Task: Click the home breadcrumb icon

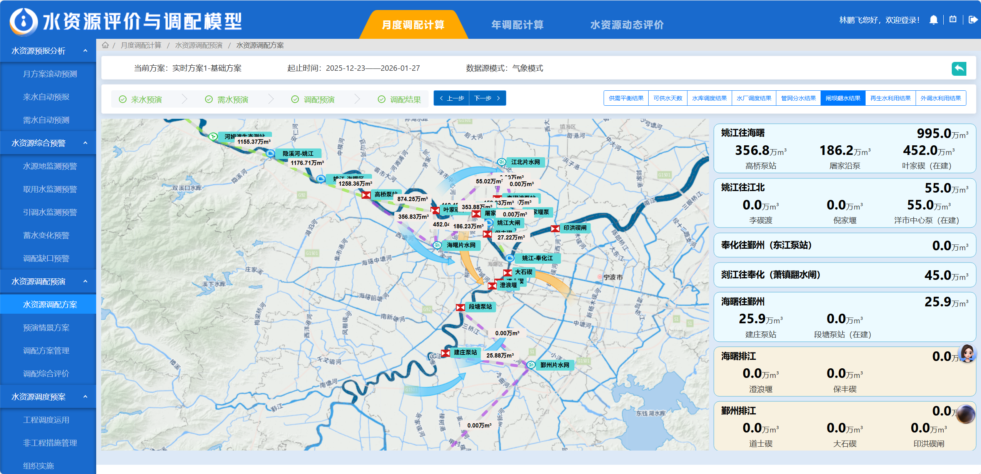Action: coord(105,45)
